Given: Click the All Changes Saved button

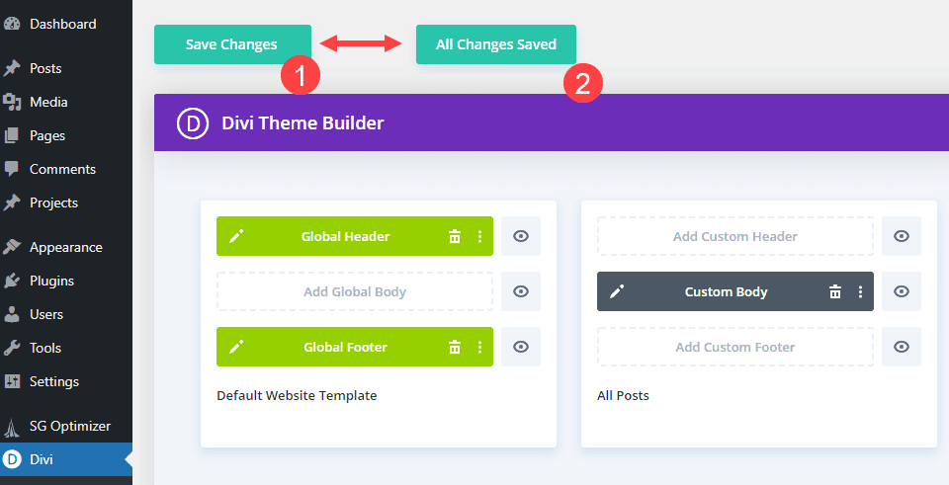Looking at the screenshot, I should tap(495, 44).
